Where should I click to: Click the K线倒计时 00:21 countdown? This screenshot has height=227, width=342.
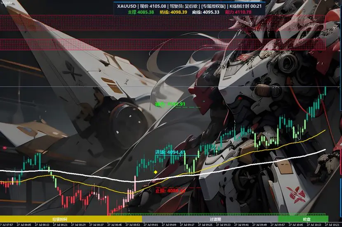pyautogui.click(x=245, y=6)
